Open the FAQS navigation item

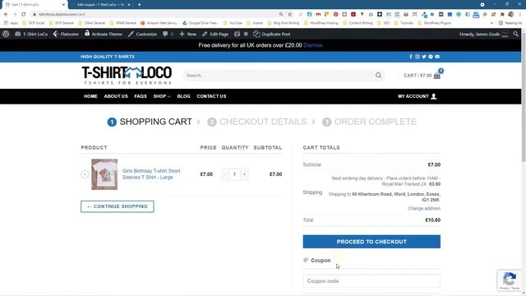pos(141,96)
